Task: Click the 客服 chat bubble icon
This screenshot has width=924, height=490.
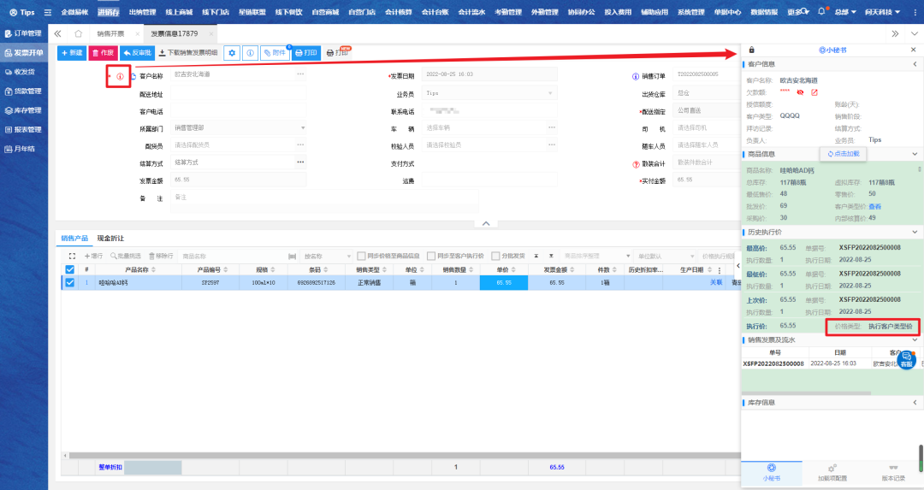Action: [906, 359]
